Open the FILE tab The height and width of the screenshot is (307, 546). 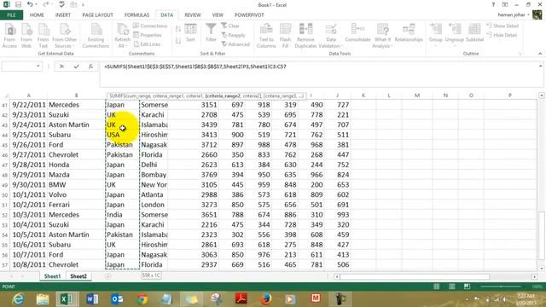(x=11, y=15)
